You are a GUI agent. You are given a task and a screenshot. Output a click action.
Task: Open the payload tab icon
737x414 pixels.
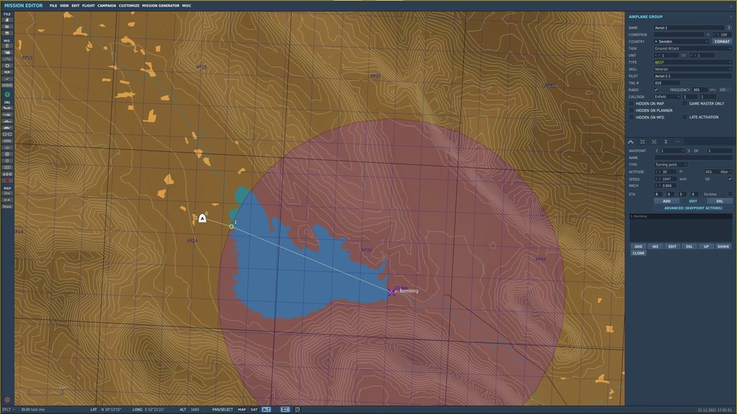point(643,141)
